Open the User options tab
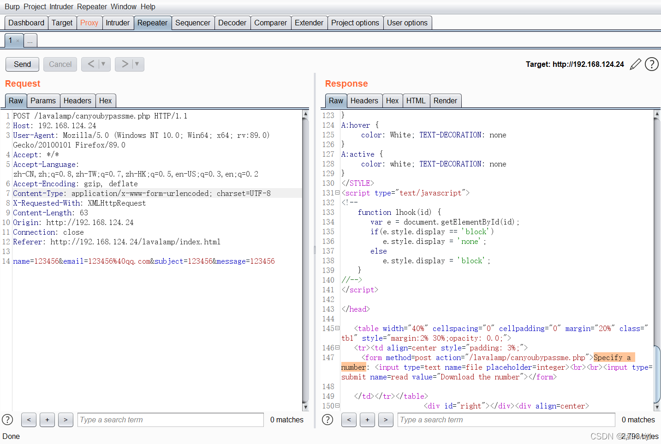Viewport: 661px width, 444px height. pos(407,23)
